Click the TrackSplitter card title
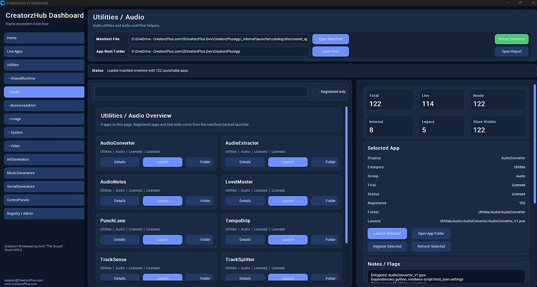The image size is (537, 287). [240, 260]
